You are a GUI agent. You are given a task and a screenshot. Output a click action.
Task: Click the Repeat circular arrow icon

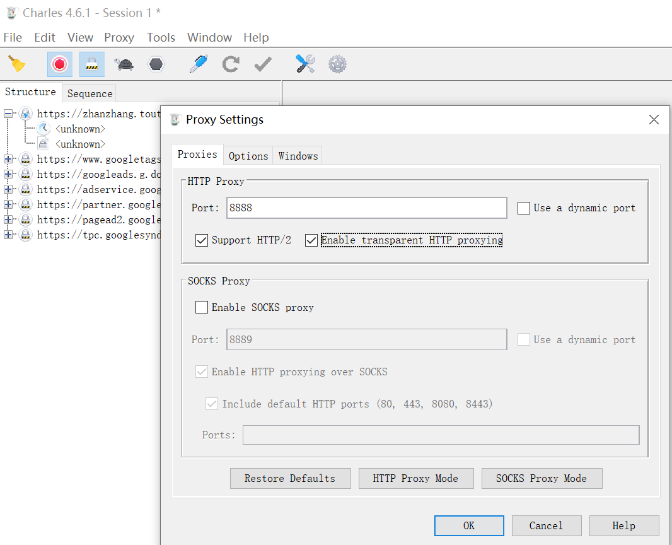coord(231,64)
